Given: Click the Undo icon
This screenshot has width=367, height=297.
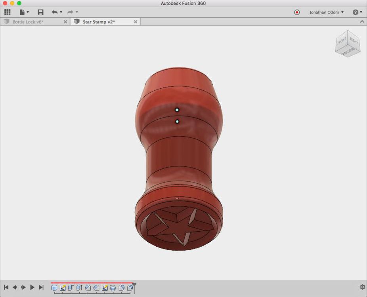Looking at the screenshot, I should pos(55,12).
